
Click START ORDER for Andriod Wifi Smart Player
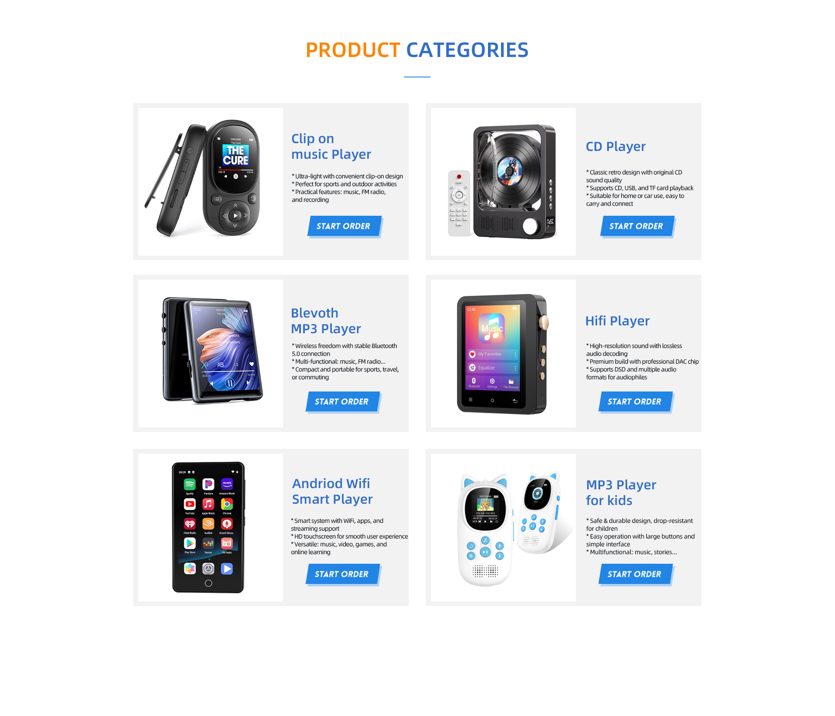click(x=343, y=574)
